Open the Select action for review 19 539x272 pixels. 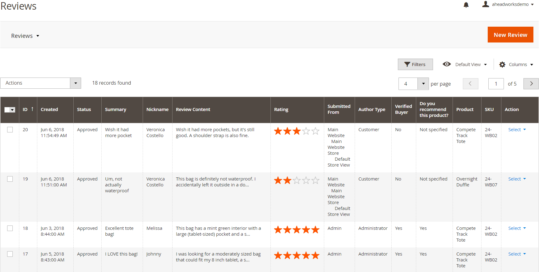[517, 179]
